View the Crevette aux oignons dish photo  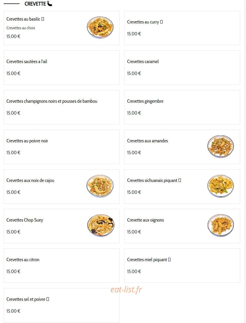click(x=221, y=226)
